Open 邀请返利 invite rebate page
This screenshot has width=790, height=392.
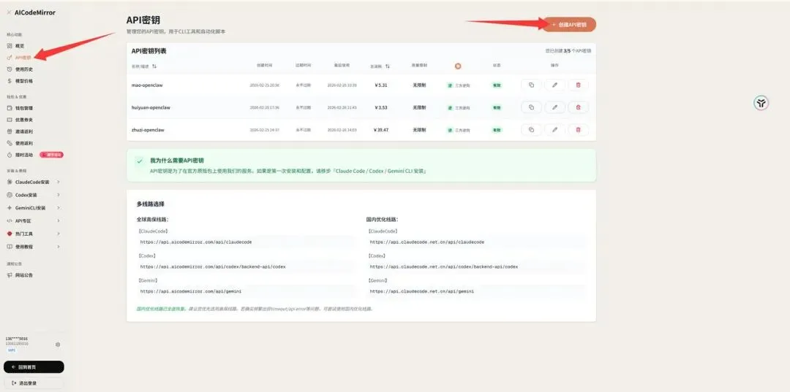click(24, 131)
